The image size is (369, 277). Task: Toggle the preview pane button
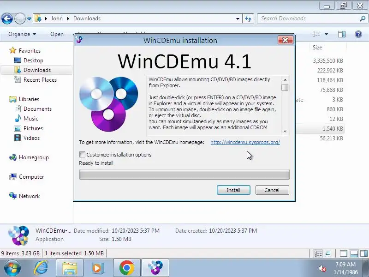(x=342, y=34)
